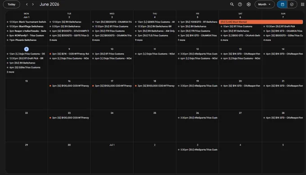This screenshot has height=175, width=306.
Task: Open the Settings gear menu
Action: pyautogui.click(x=248, y=4)
